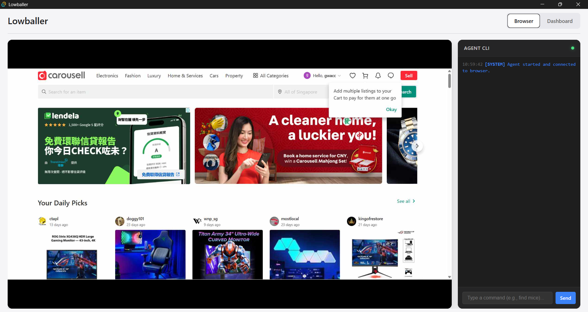
Task: Select the Electronics navigation menu item
Action: point(107,76)
